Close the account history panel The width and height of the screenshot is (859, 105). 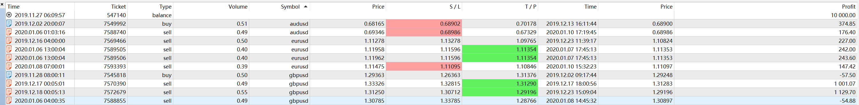point(2,4)
